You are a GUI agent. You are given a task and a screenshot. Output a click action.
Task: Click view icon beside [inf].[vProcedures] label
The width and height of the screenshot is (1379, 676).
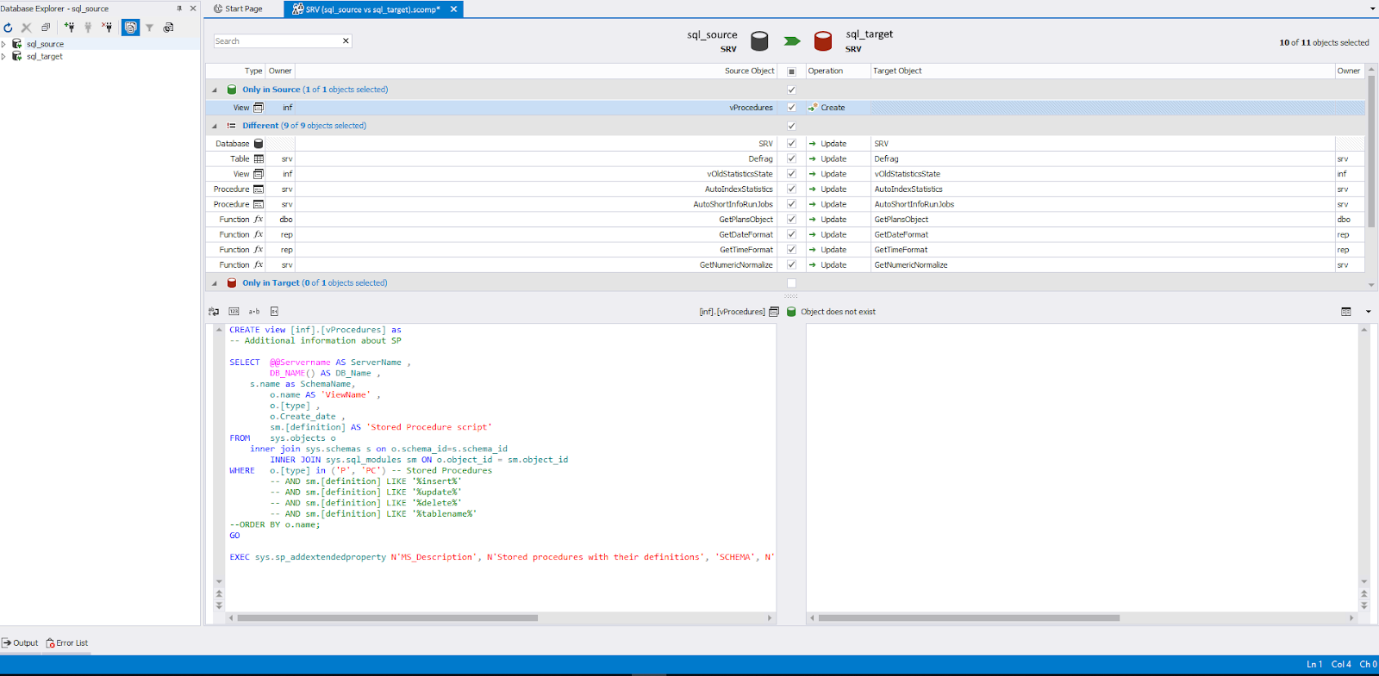(x=774, y=312)
